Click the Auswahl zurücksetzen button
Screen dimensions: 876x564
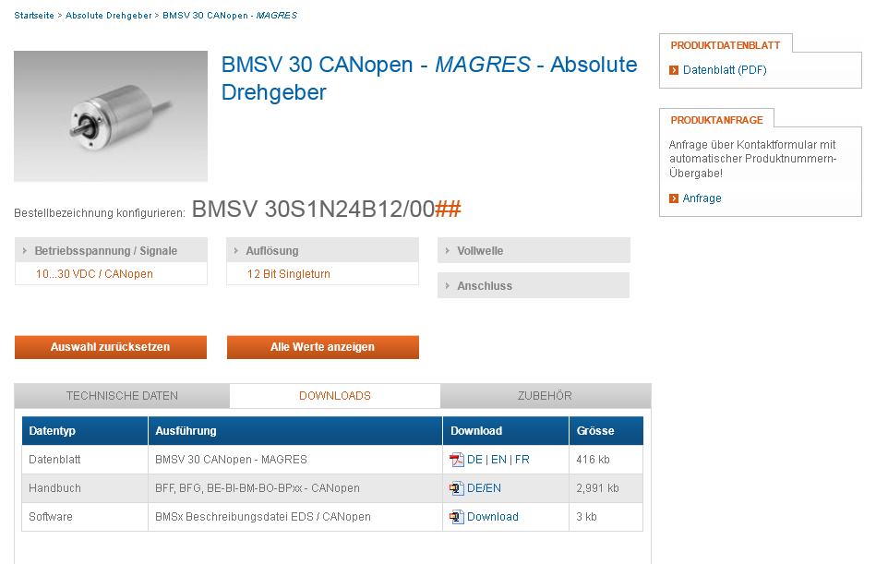click(x=111, y=347)
